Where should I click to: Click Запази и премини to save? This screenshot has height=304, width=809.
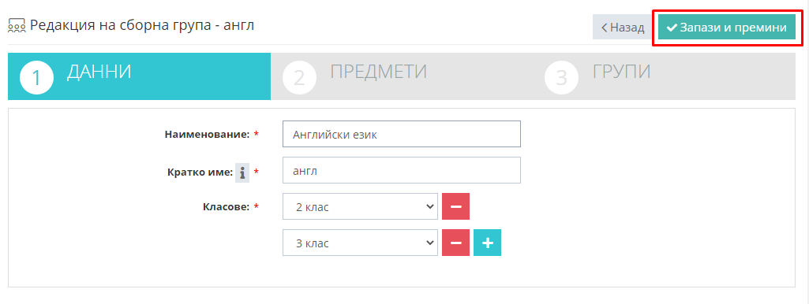point(726,28)
